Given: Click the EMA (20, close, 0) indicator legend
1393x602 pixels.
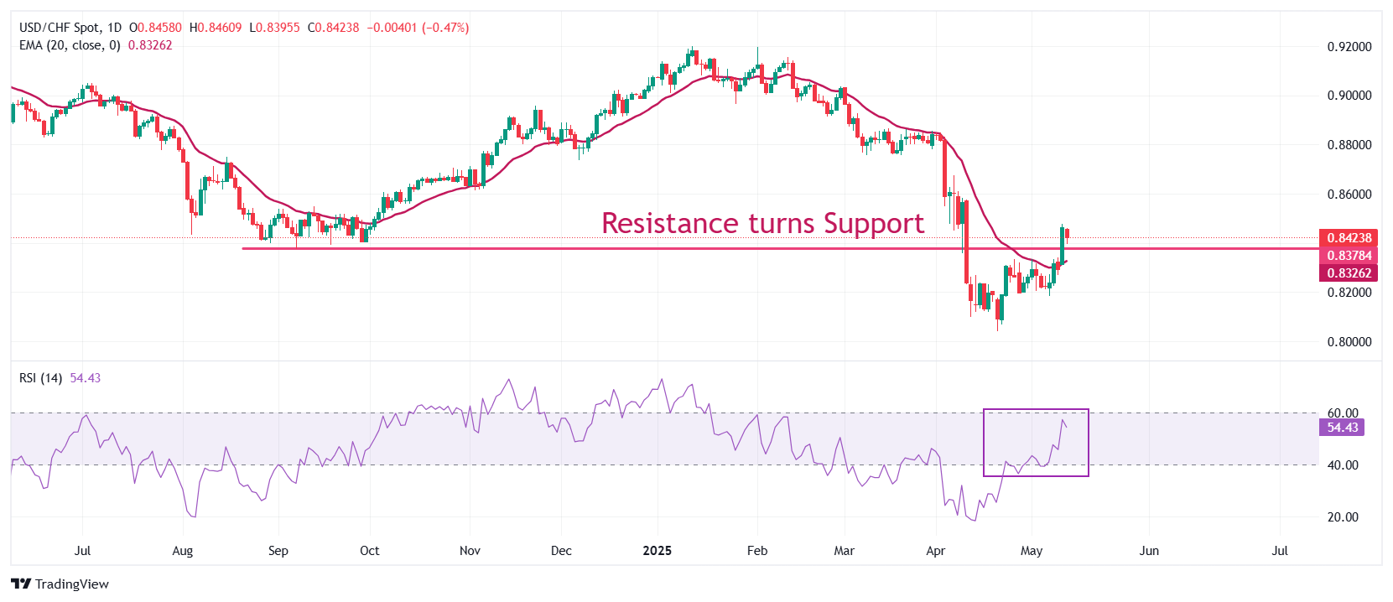Looking at the screenshot, I should [70, 45].
